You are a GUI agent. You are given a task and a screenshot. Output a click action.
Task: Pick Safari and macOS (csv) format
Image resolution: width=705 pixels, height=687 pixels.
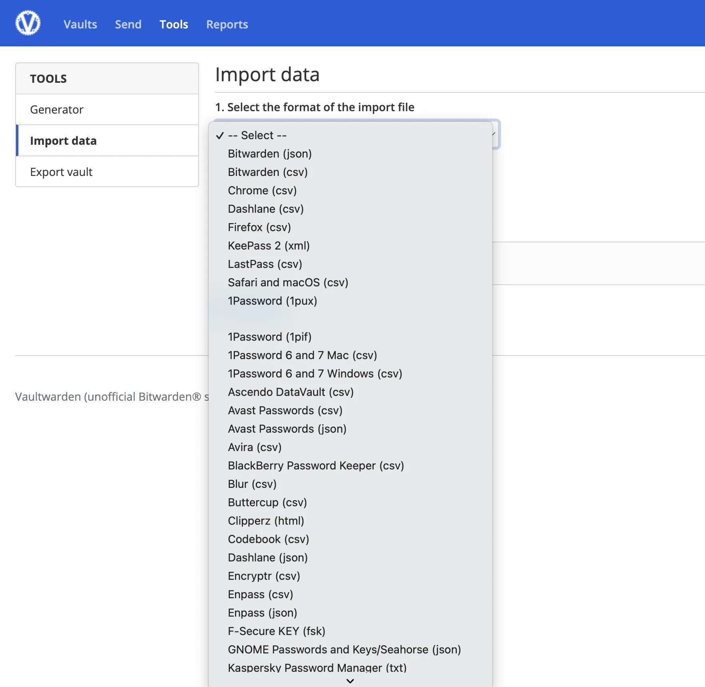(x=288, y=282)
